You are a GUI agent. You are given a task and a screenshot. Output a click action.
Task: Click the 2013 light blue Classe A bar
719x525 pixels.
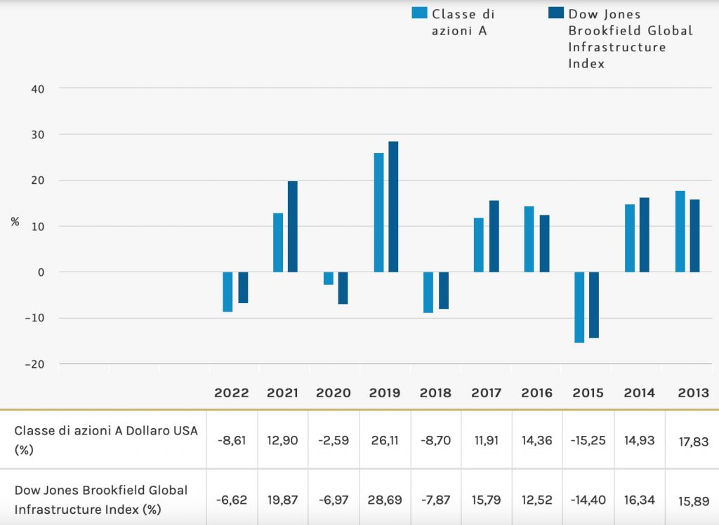[x=680, y=231]
